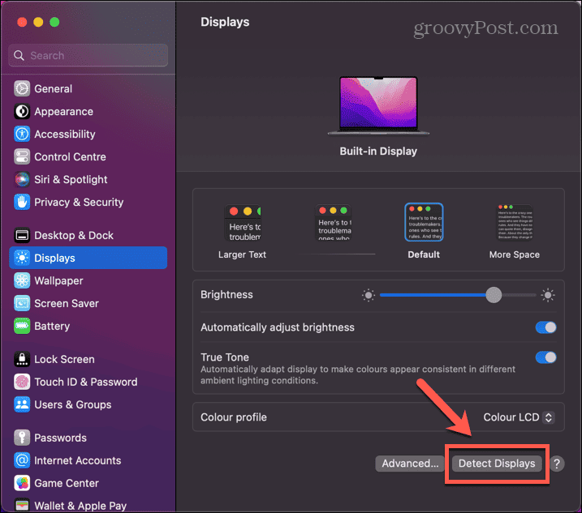Click the Control Centre sidebar icon
582x513 pixels.
22,156
